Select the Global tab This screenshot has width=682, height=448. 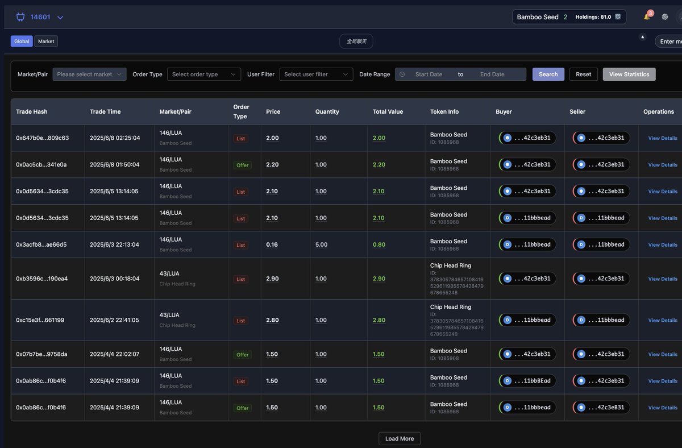pos(21,41)
